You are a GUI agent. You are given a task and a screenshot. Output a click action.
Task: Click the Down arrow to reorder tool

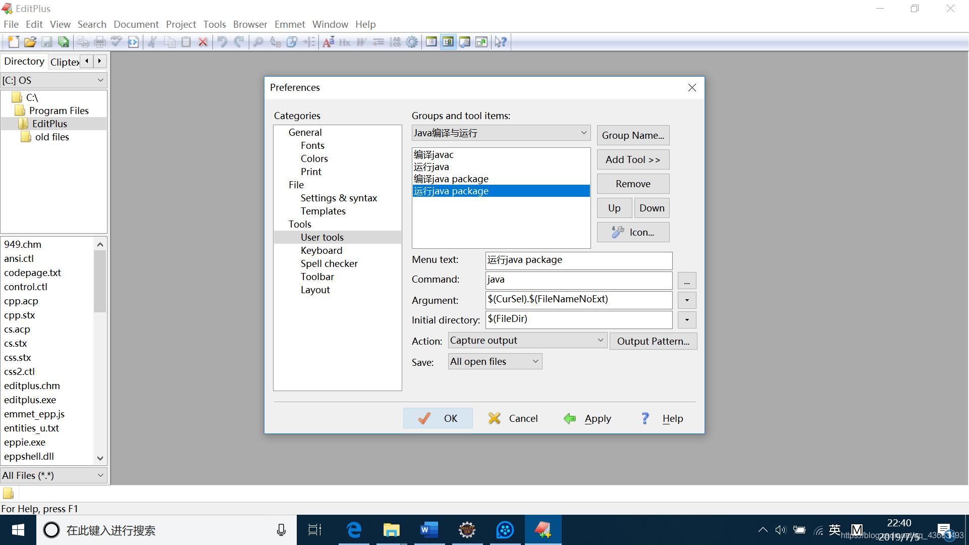(x=652, y=207)
